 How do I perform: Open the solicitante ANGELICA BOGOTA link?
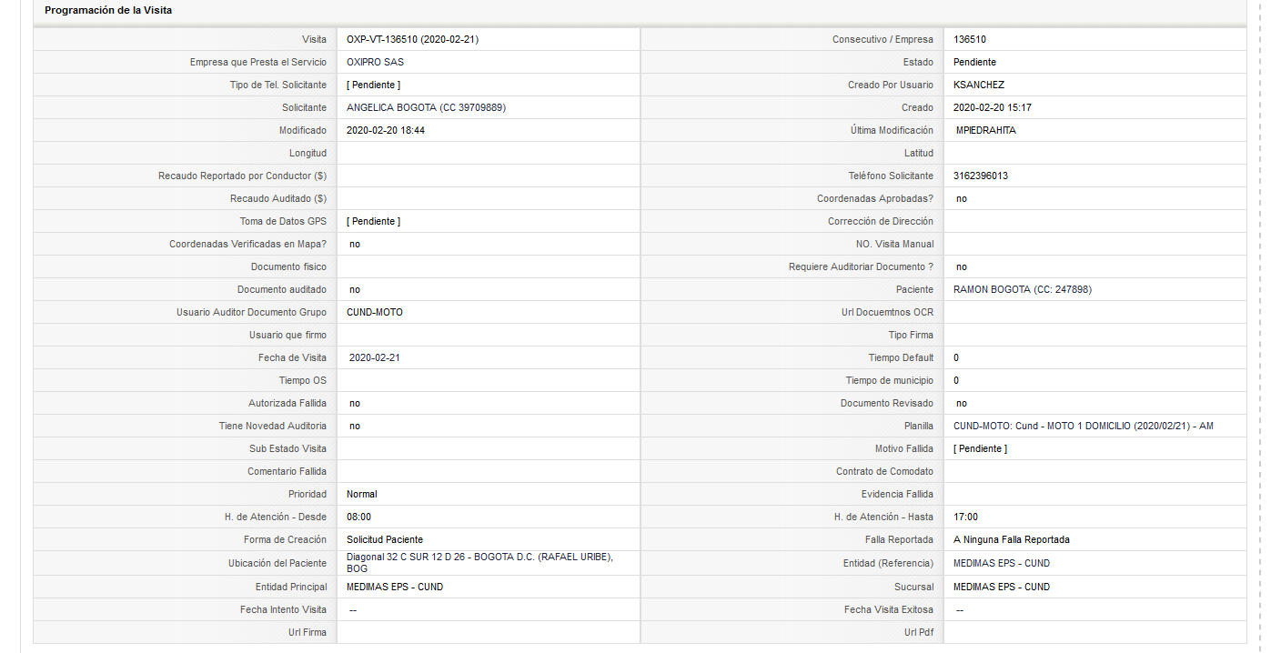tap(426, 107)
